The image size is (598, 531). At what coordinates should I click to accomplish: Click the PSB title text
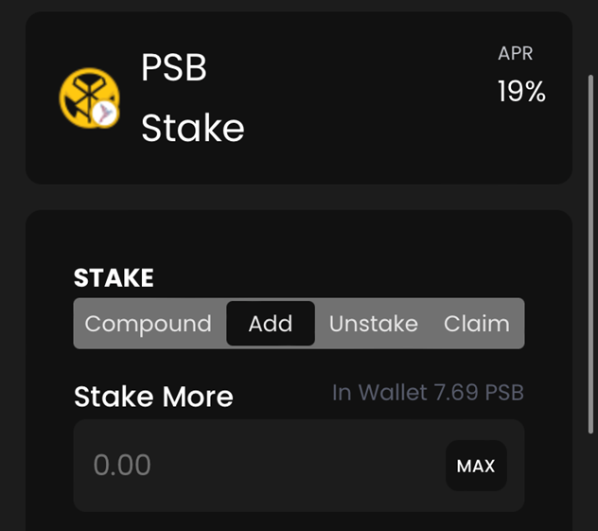(174, 67)
